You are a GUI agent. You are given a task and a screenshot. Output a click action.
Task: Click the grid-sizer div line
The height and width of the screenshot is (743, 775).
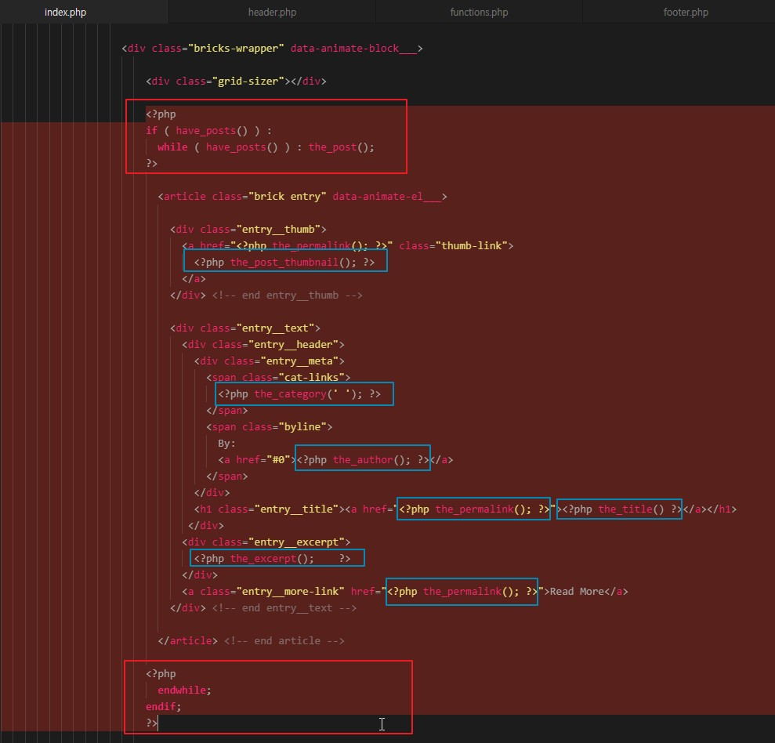[x=236, y=81]
